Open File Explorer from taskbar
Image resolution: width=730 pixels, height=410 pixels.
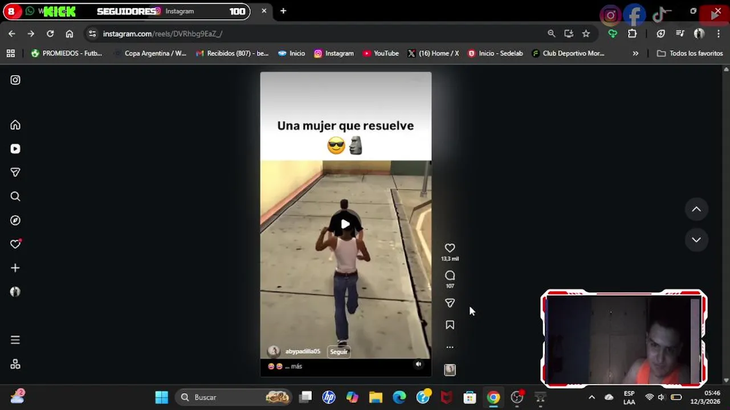(376, 397)
